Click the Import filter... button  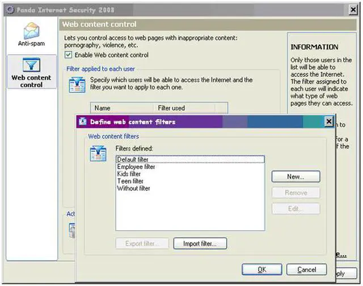pyautogui.click(x=200, y=244)
